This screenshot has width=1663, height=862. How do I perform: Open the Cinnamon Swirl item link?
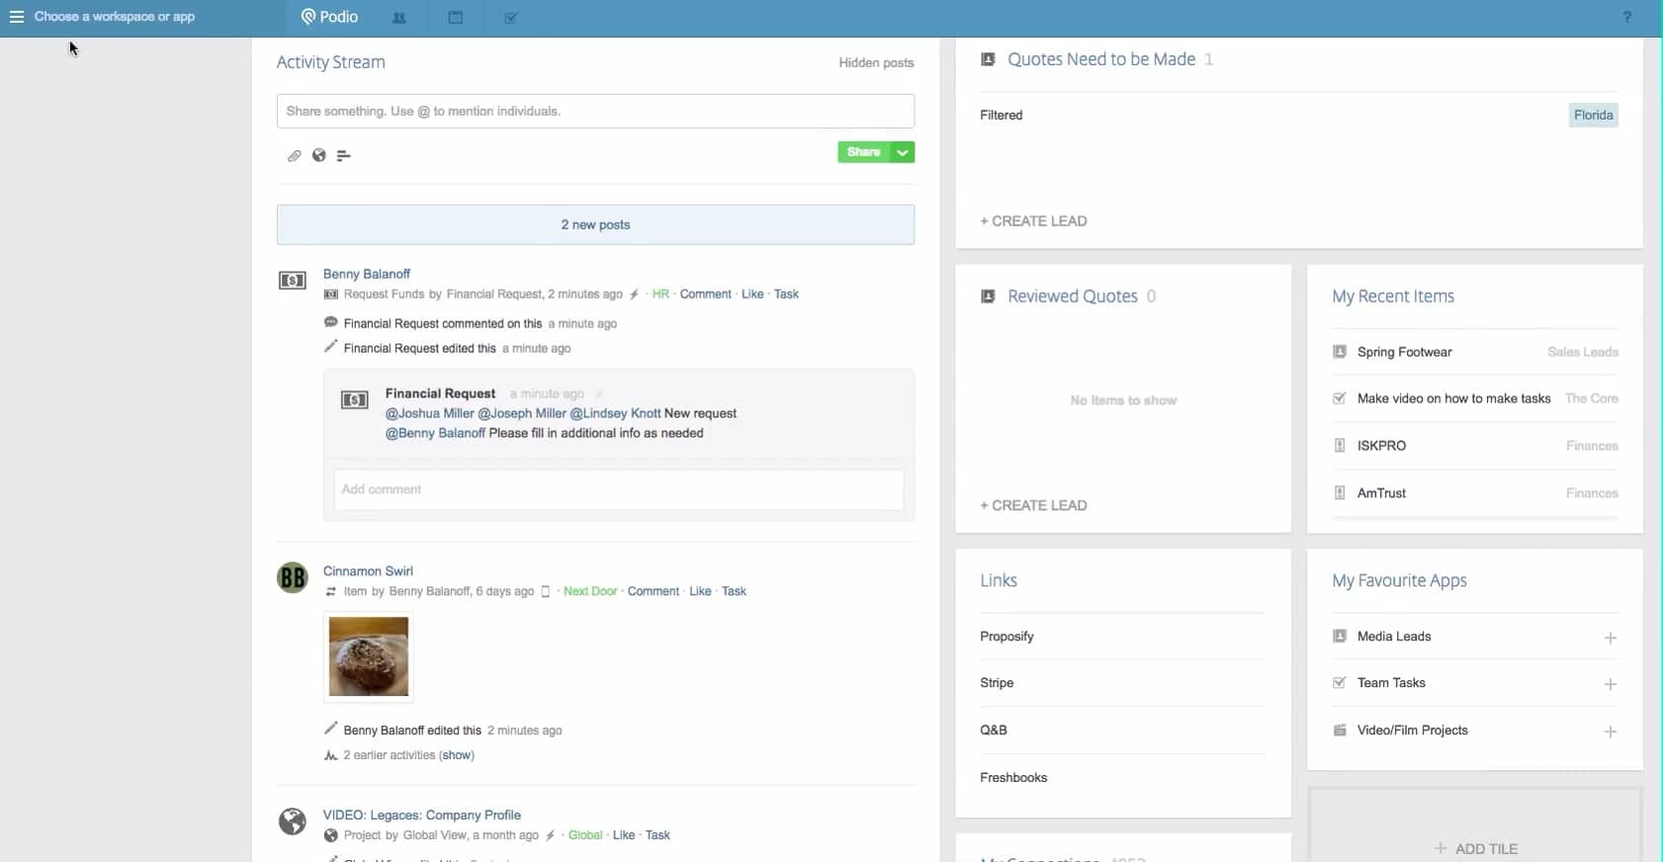tap(368, 571)
